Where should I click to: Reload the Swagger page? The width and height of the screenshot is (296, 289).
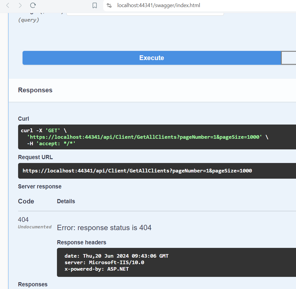33,5
